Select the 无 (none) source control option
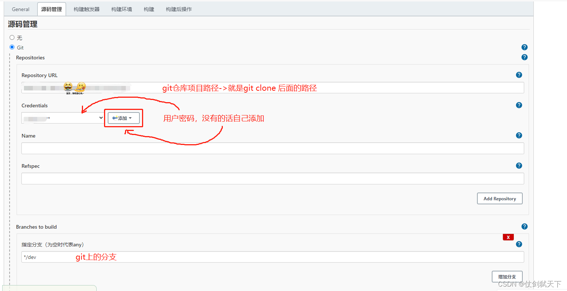Viewport: 567px width, 291px height. (x=12, y=38)
